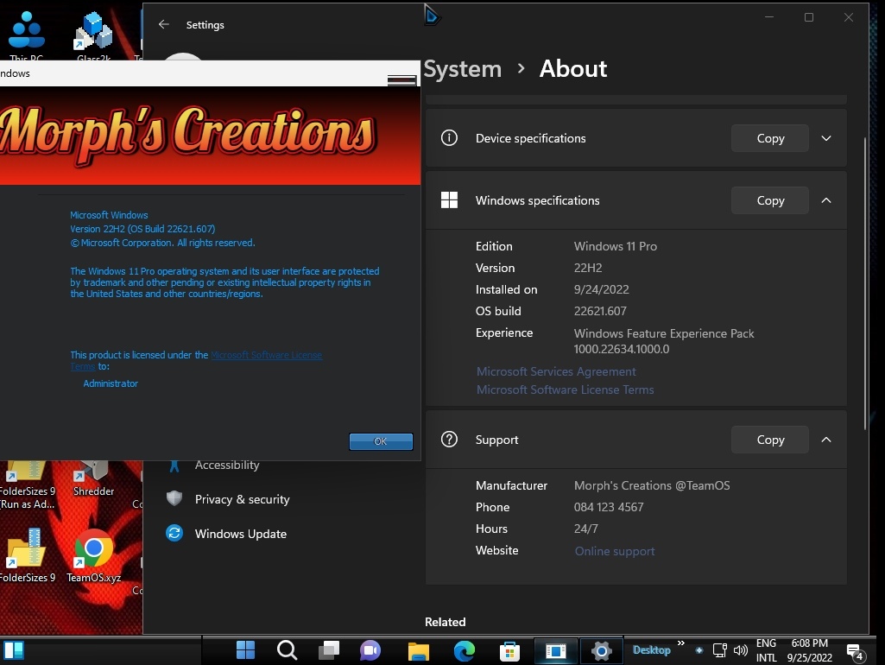Go back using the Settings back arrow
Image resolution: width=885 pixels, height=665 pixels.
(x=164, y=25)
